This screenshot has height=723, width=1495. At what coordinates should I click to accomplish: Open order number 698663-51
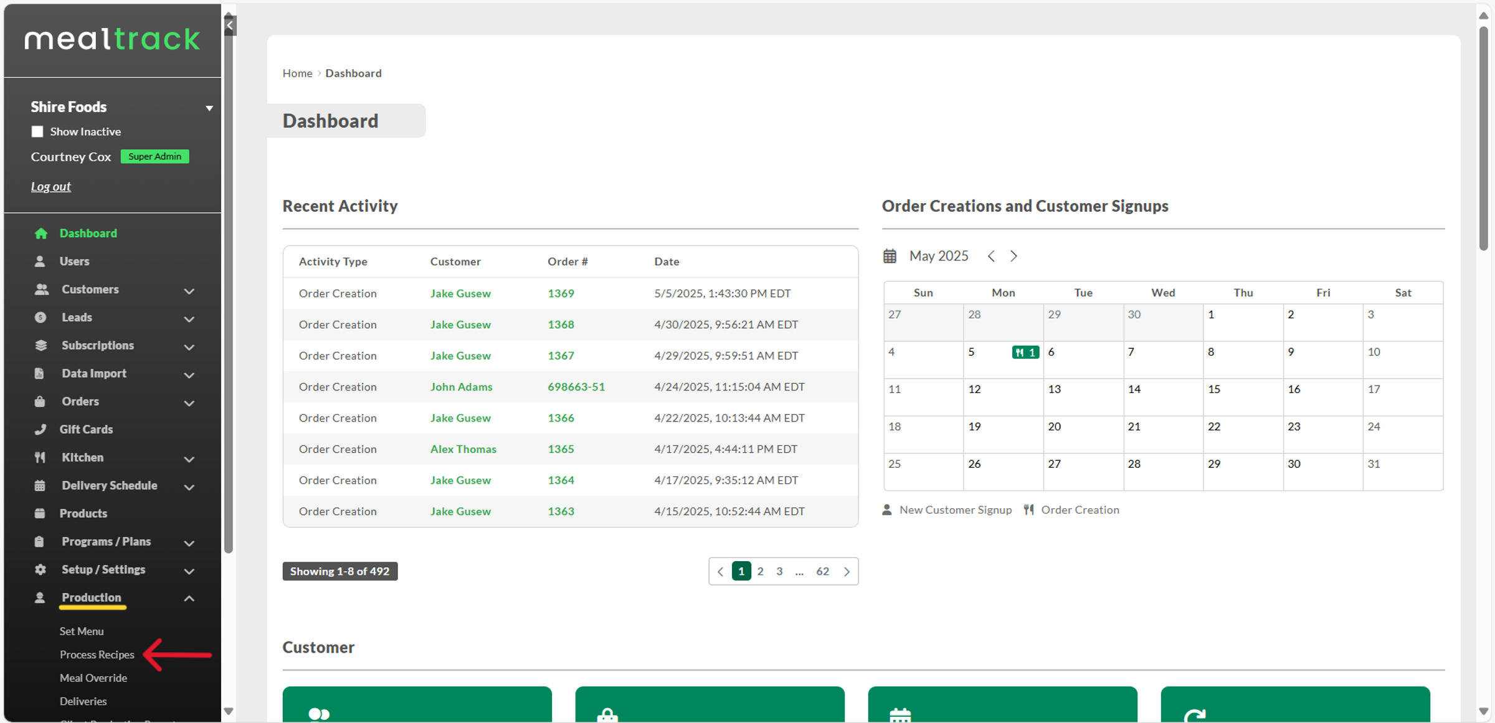[576, 387]
